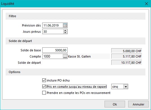Expand the cinq reminder level dropdown
Viewport: 151px width, 110px height.
pyautogui.click(x=126, y=87)
